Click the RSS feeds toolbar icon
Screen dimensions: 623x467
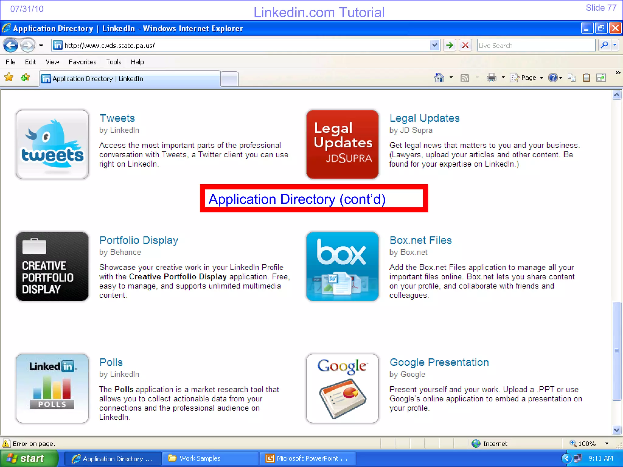click(465, 78)
